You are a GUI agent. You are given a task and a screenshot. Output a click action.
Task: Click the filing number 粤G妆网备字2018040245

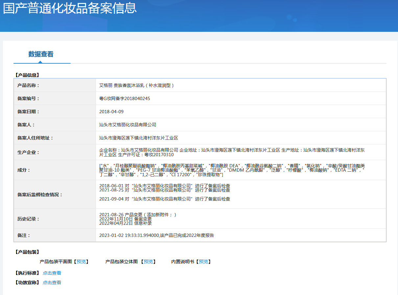click(x=125, y=98)
